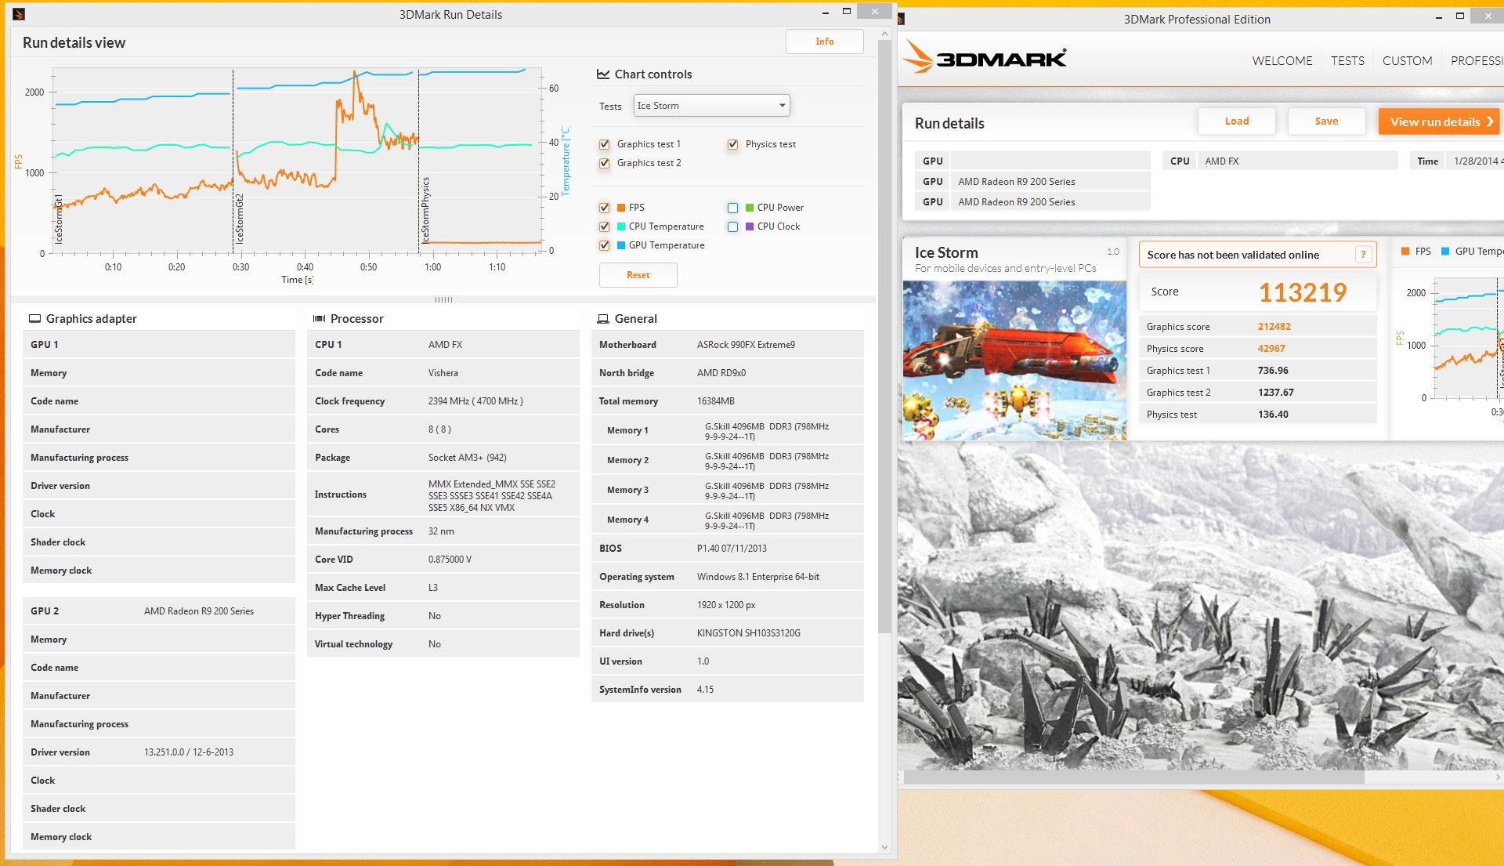Click the View run details button
The height and width of the screenshot is (866, 1504).
(1439, 121)
